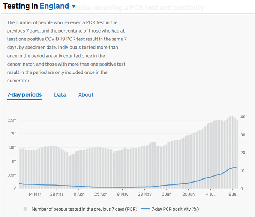Toggle the 7-day PCR positivity legend label

175,209
